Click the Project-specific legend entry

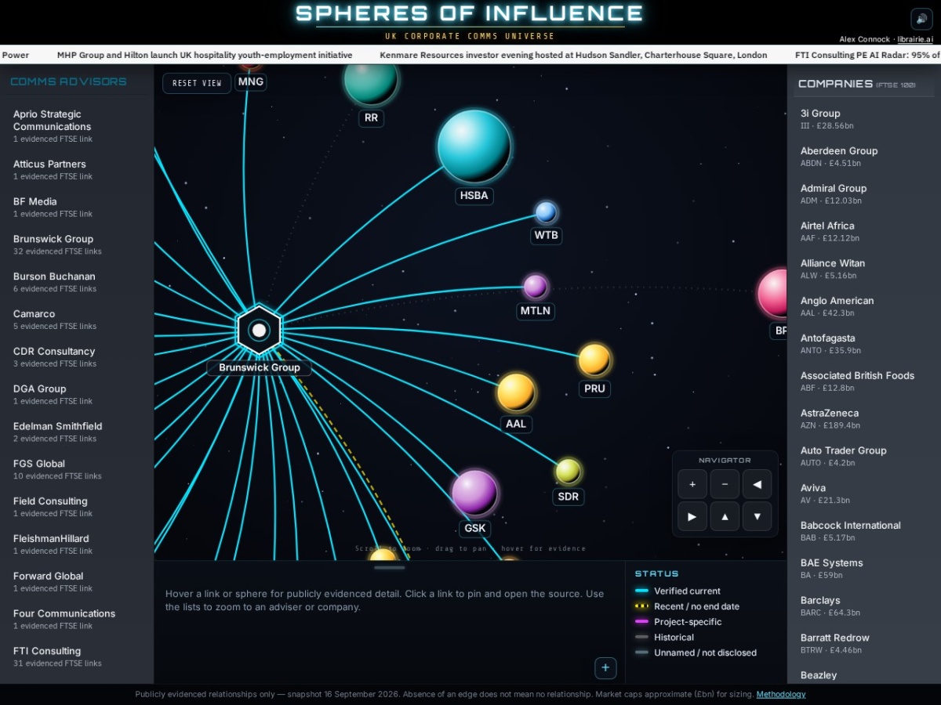click(678, 622)
